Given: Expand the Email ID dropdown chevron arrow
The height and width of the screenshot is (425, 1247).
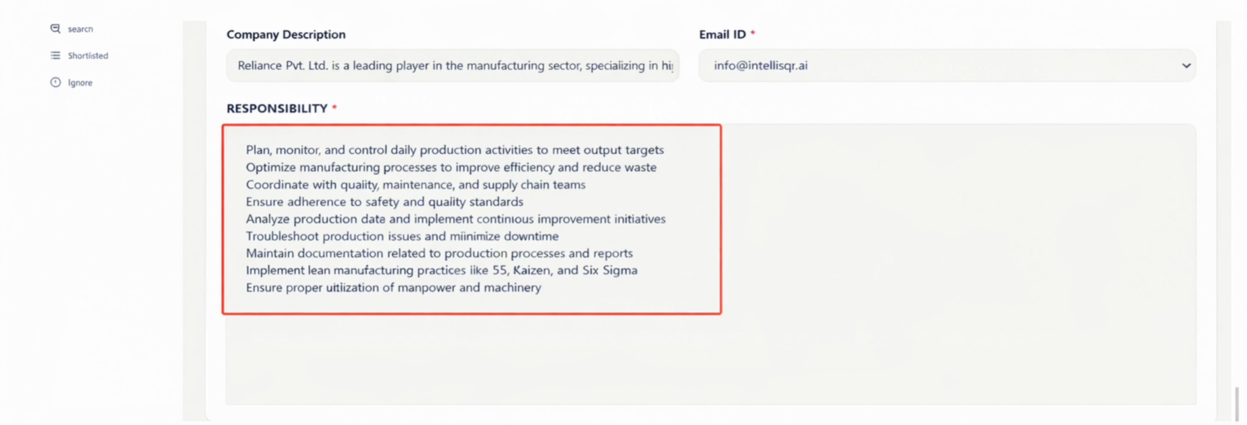Looking at the screenshot, I should tap(1186, 66).
